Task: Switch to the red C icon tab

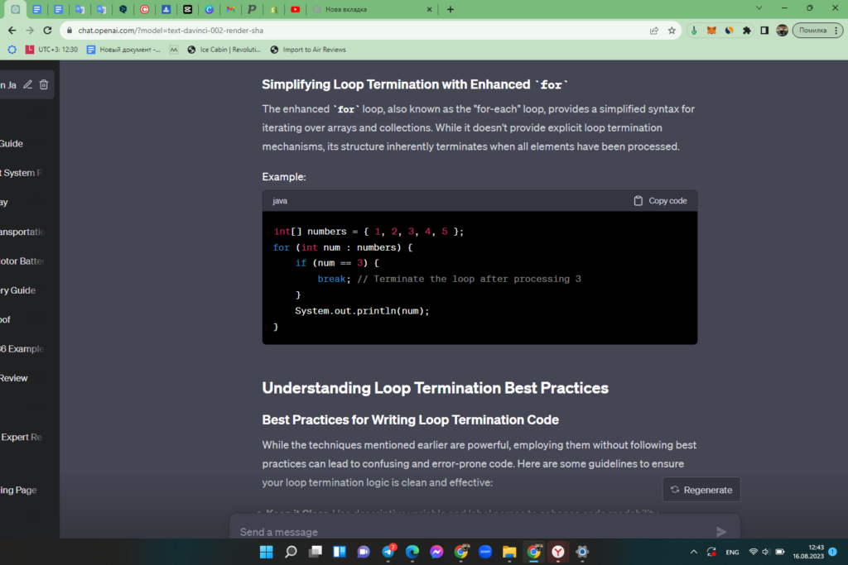Action: point(144,9)
